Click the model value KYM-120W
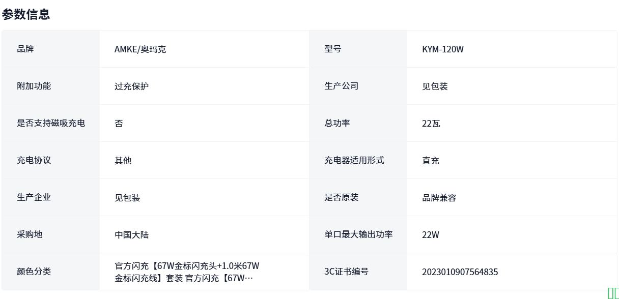 [x=443, y=49]
